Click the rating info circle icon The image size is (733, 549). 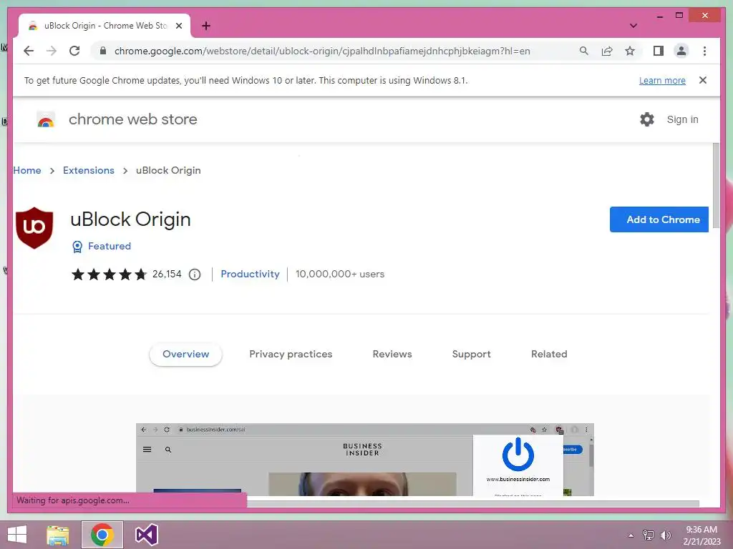click(x=195, y=274)
